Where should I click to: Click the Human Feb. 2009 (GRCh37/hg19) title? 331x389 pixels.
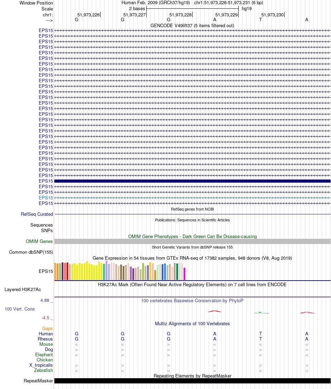[x=156, y=3]
